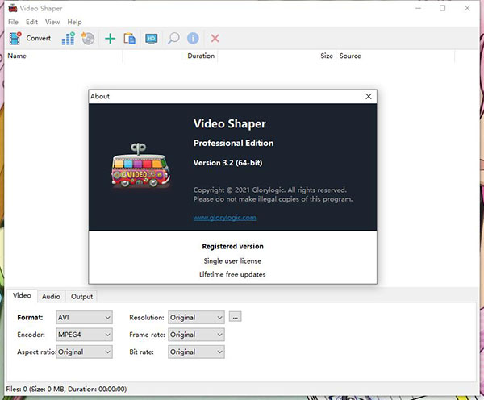Expand the Format dropdown showing AVI

pyautogui.click(x=84, y=318)
